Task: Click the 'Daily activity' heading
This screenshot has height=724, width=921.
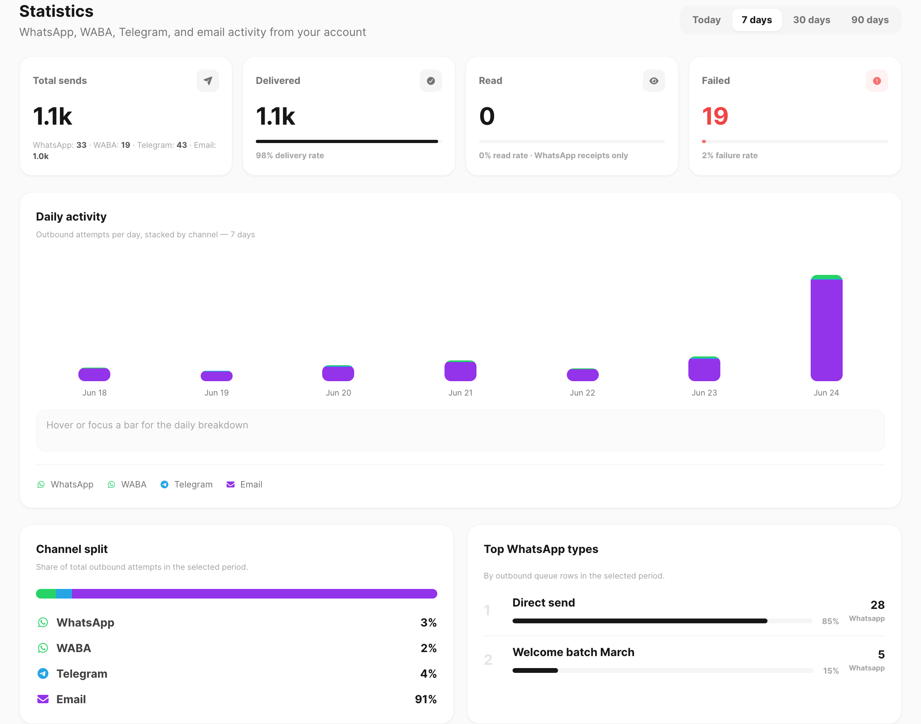Action: (x=71, y=217)
